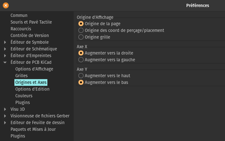This screenshot has width=225, height=141.
Task: Go to Raccourcis preferences page
Action: tap(21, 29)
